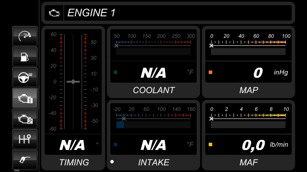The image size is (307, 172).
Task: Select the Engine 1 page icon
Action: click(24, 98)
